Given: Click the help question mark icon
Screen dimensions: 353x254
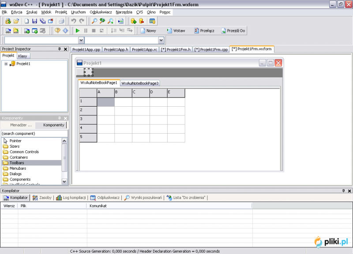Looking at the screenshot, I should point(57,30).
